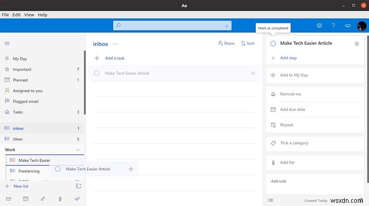The height and width of the screenshot is (206, 369).
Task: Complete Make Tech Easier Article in list
Action: pyautogui.click(x=96, y=73)
